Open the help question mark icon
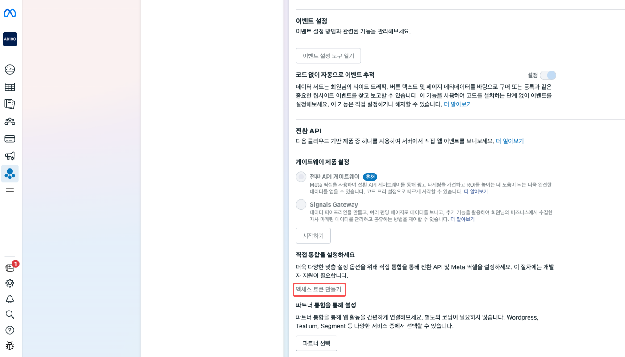 pyautogui.click(x=10, y=330)
